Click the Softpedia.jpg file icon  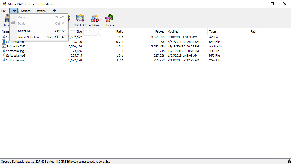(4, 51)
